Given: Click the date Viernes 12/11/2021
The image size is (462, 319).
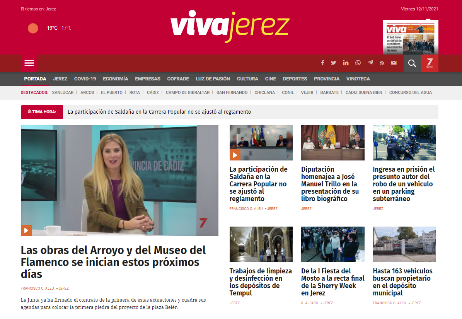Looking at the screenshot, I should click(x=419, y=9).
